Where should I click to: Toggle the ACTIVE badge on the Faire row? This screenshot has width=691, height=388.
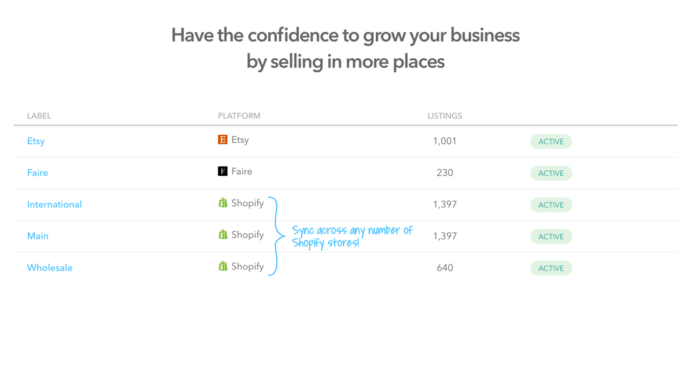point(551,173)
